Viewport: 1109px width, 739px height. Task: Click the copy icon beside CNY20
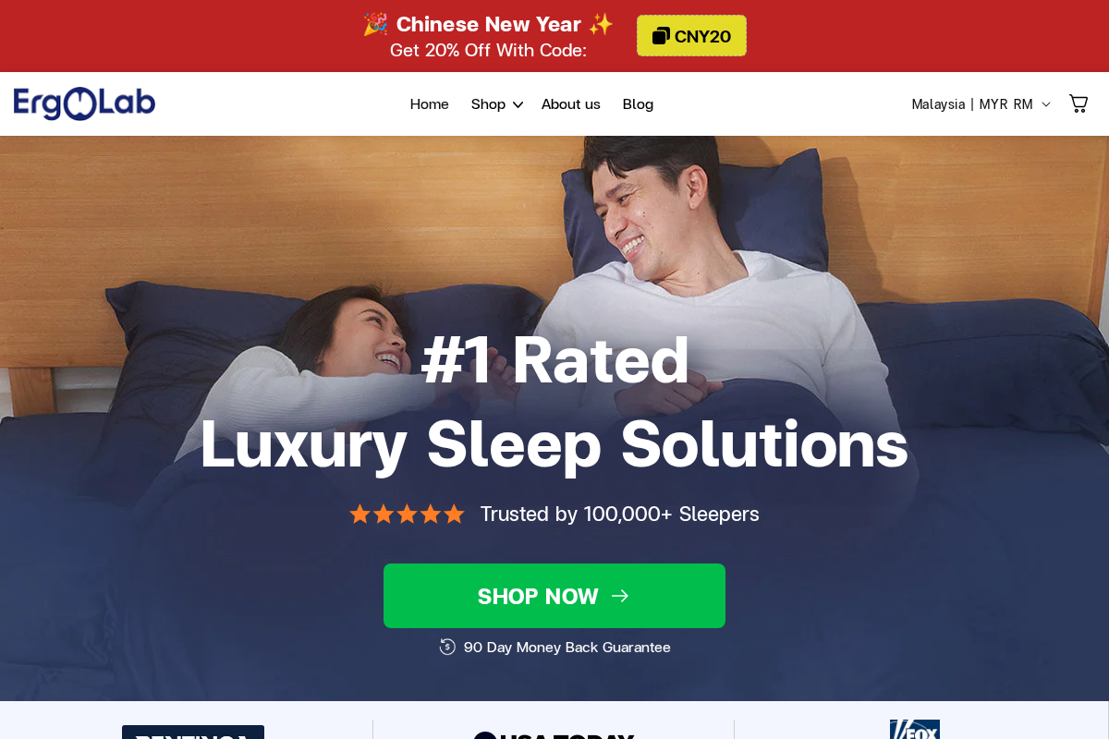point(661,36)
